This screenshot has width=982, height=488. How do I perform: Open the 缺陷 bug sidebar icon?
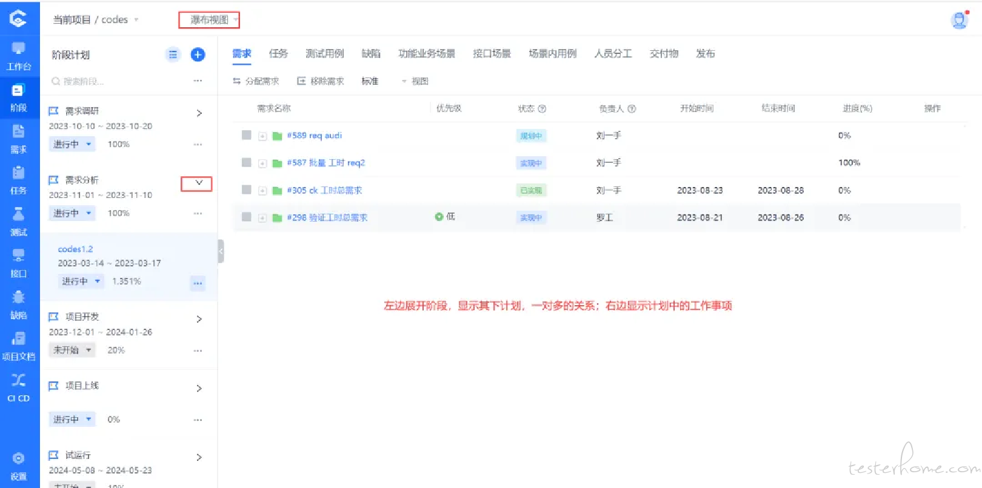click(19, 305)
